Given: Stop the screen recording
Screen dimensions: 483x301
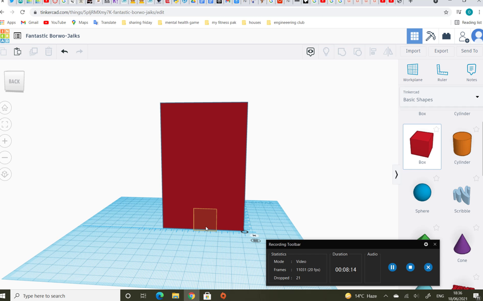Looking at the screenshot, I should click(x=410, y=267).
